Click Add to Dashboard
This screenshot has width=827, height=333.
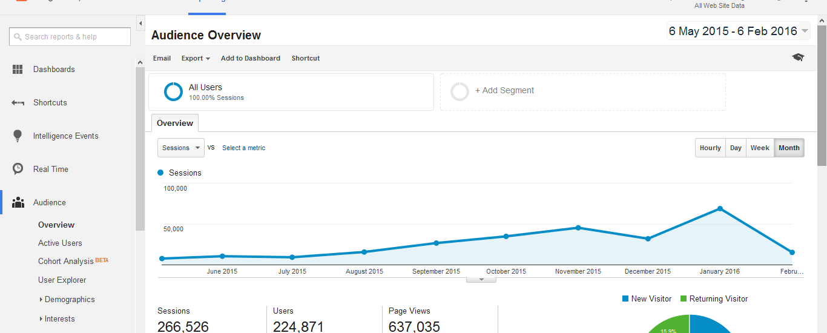pyautogui.click(x=251, y=58)
